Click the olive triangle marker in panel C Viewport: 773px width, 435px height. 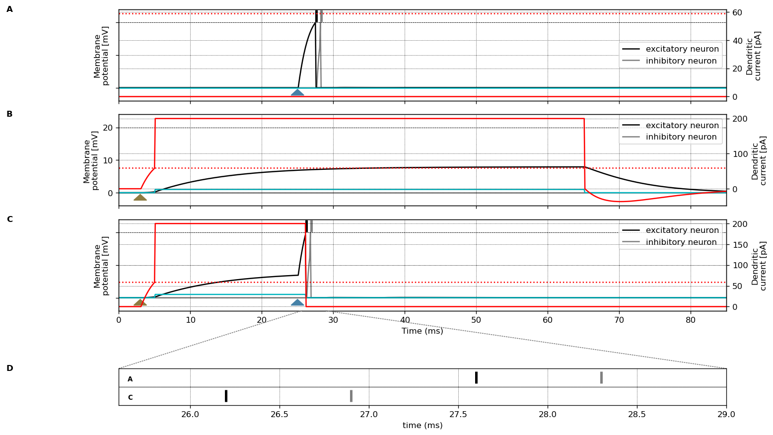[141, 302]
